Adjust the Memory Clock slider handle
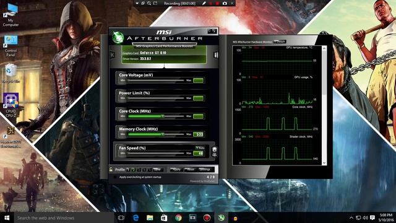This screenshot has height=223, width=396. coord(163,134)
